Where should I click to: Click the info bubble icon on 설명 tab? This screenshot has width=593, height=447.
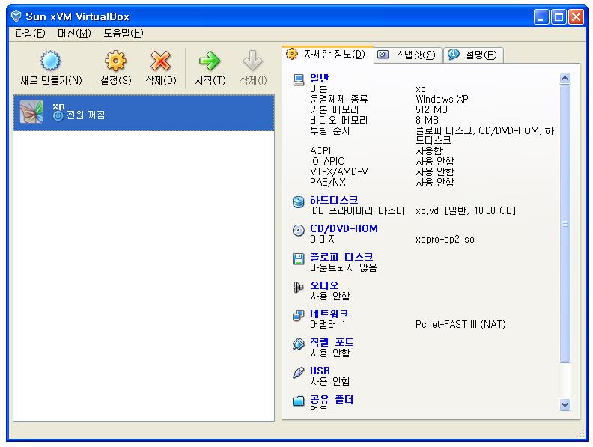point(454,55)
